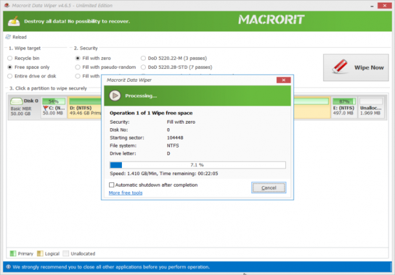This screenshot has width=395, height=275.
Task: Click the status bar recommendation message
Action: (x=111, y=267)
